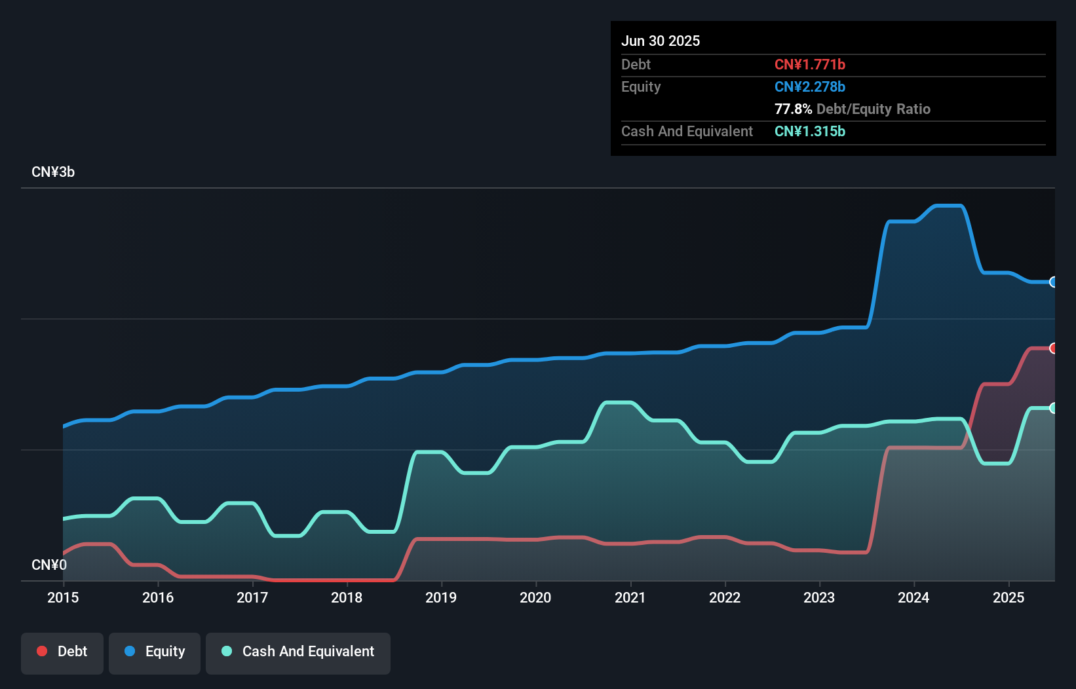Click the CN¥2.278b Equity value in tooltip
This screenshot has width=1076, height=689.
[x=810, y=86]
